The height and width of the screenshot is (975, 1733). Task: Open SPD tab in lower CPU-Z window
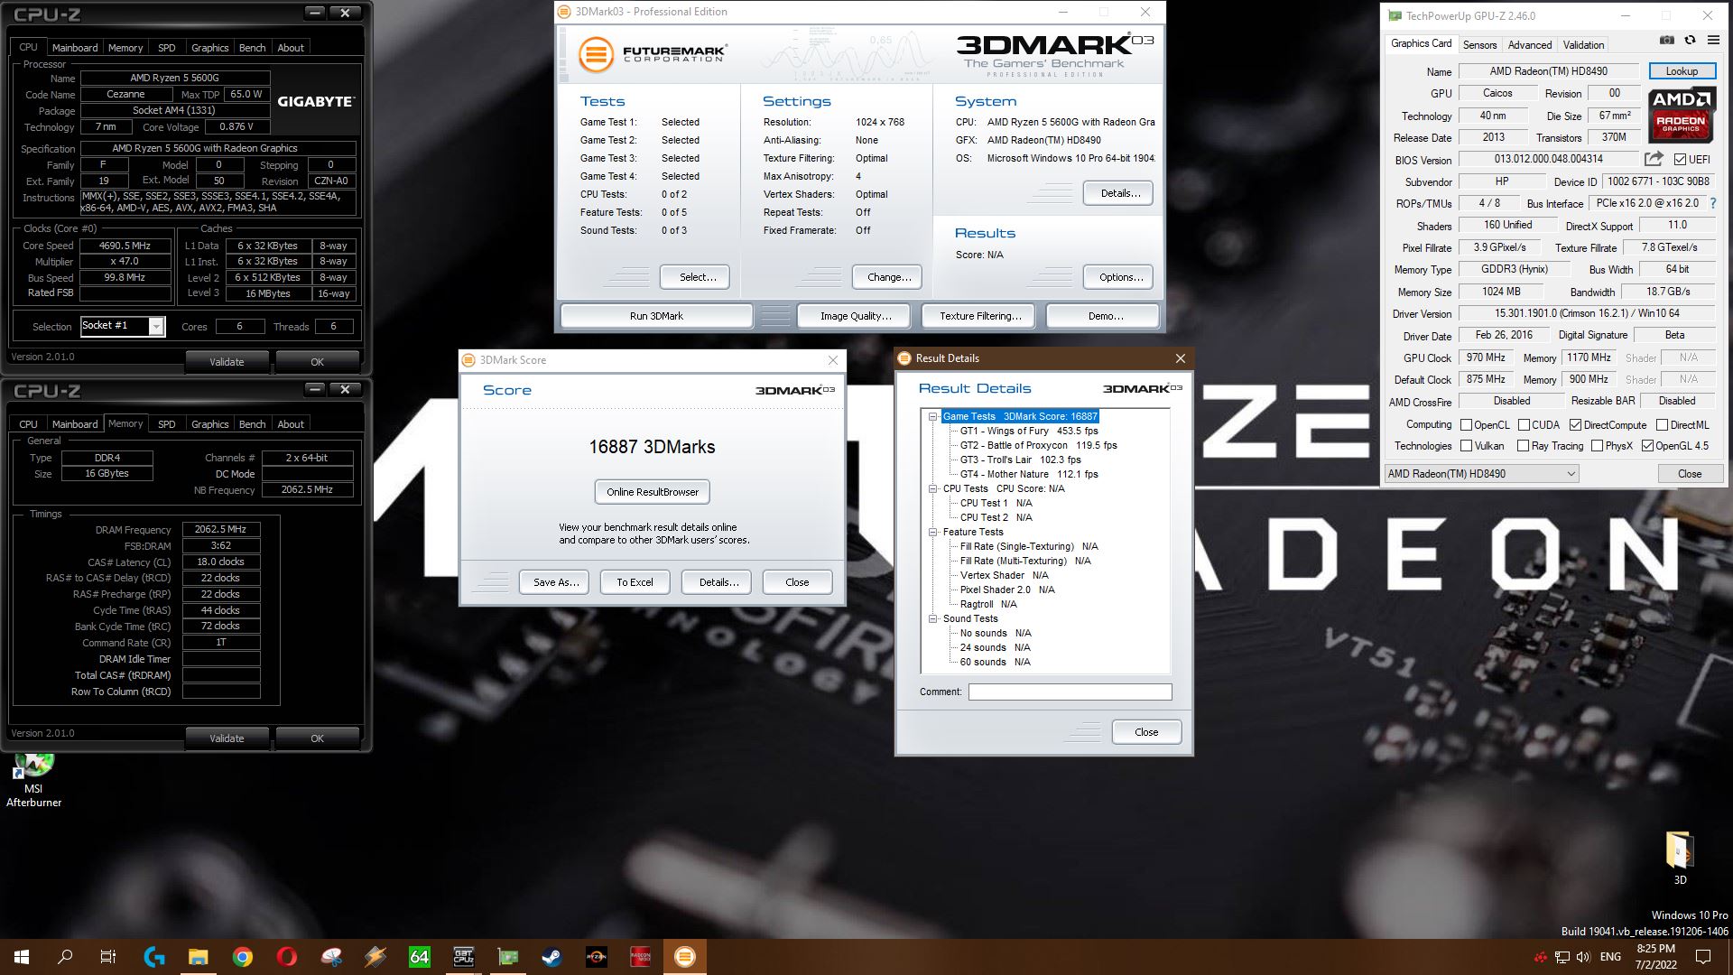click(167, 424)
